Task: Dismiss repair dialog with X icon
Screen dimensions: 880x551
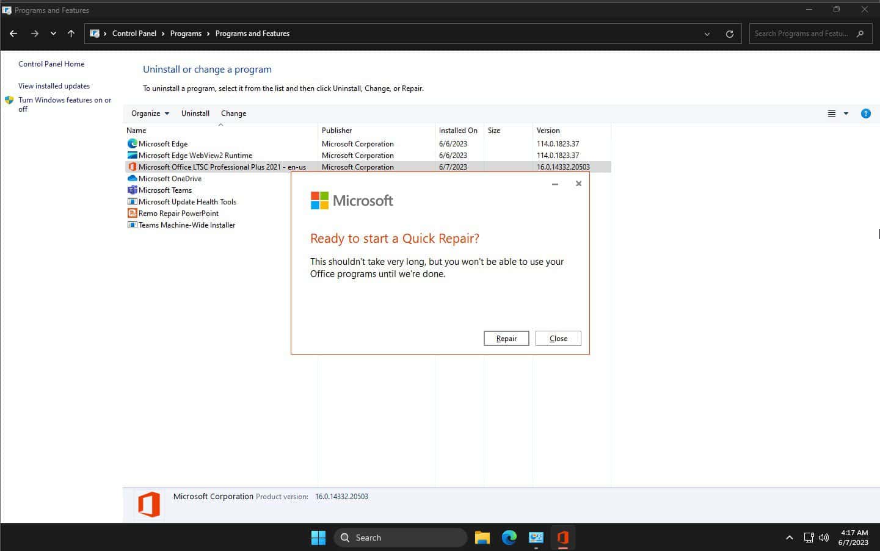Action: tap(578, 184)
